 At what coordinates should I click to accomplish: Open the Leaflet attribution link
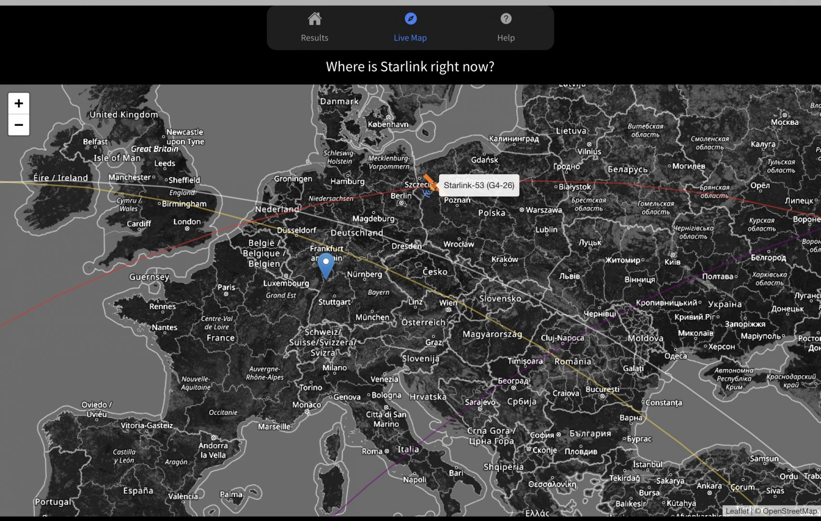pyautogui.click(x=737, y=511)
